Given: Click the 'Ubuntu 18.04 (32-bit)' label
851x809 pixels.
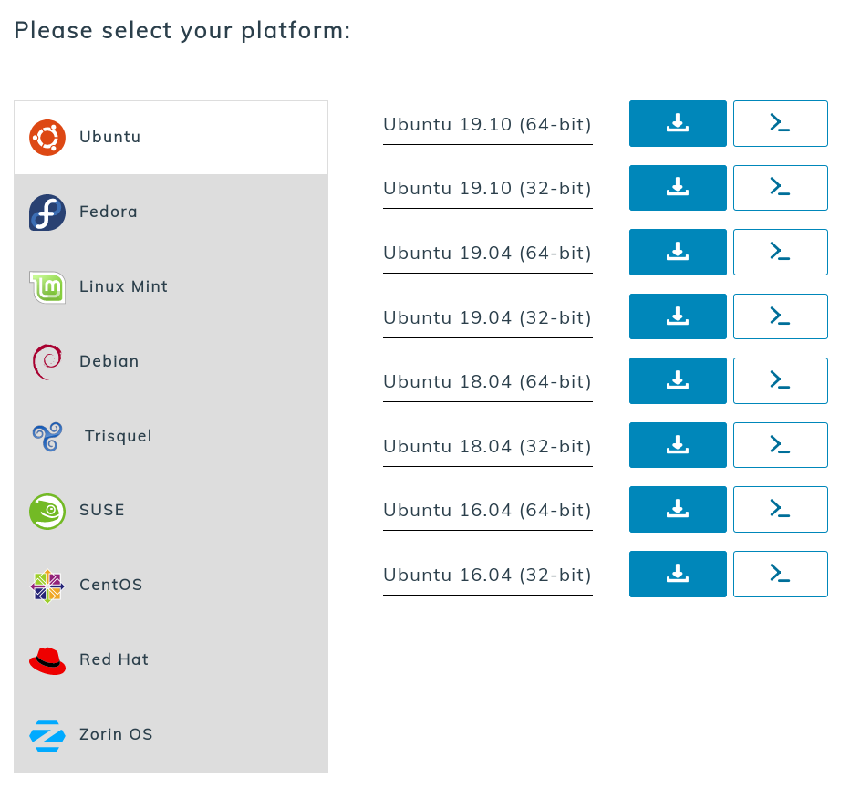Looking at the screenshot, I should click(487, 447).
